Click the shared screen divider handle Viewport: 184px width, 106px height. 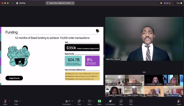tap(104, 56)
